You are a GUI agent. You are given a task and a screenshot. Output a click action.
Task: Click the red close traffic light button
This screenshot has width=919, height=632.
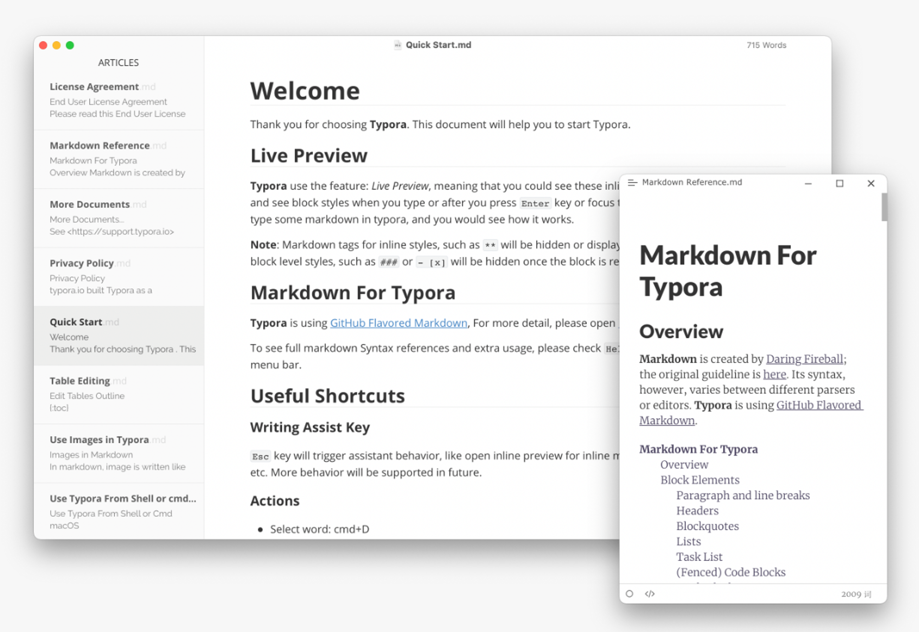43,45
